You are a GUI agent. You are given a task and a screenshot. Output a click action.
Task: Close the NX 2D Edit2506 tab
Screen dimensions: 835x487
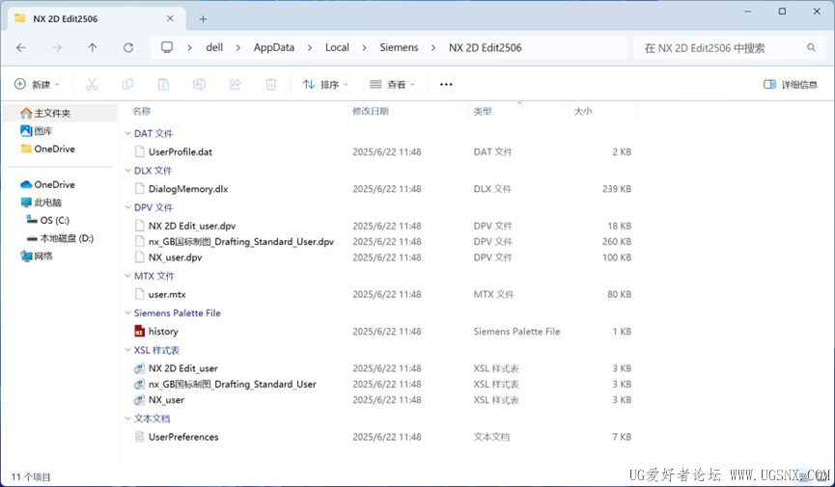click(x=170, y=18)
